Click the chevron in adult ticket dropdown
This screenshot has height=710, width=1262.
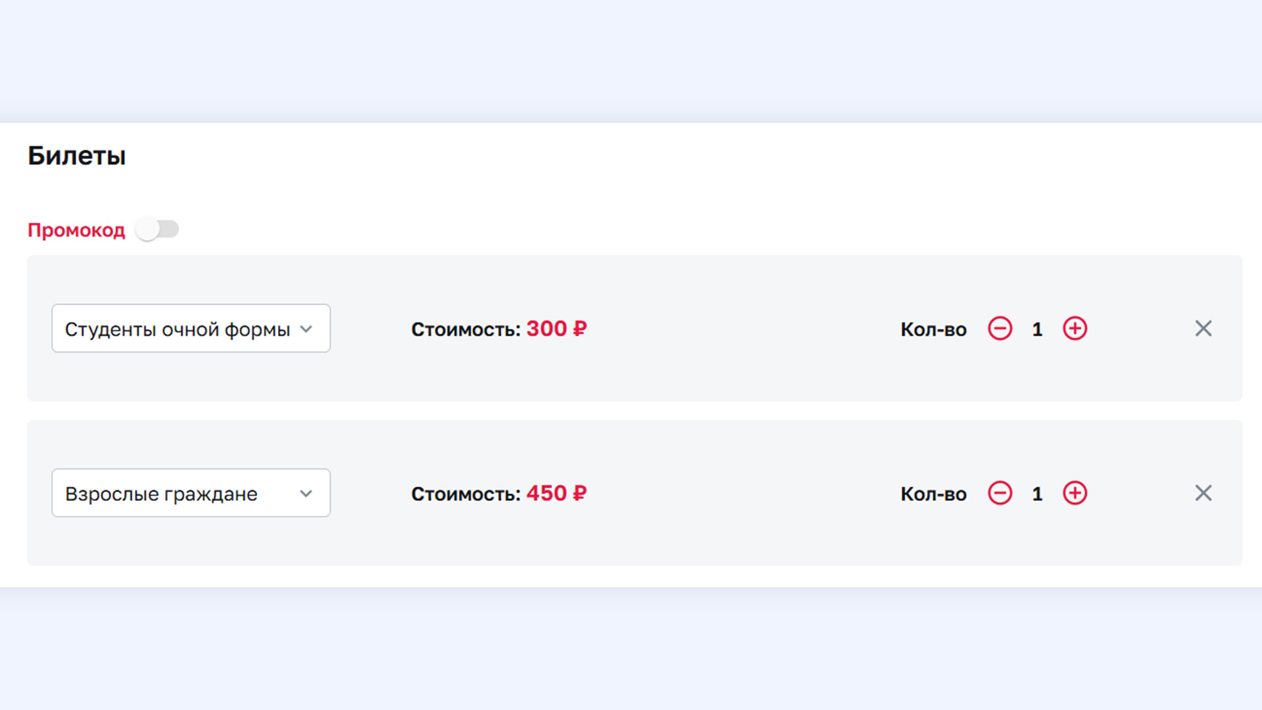point(306,493)
